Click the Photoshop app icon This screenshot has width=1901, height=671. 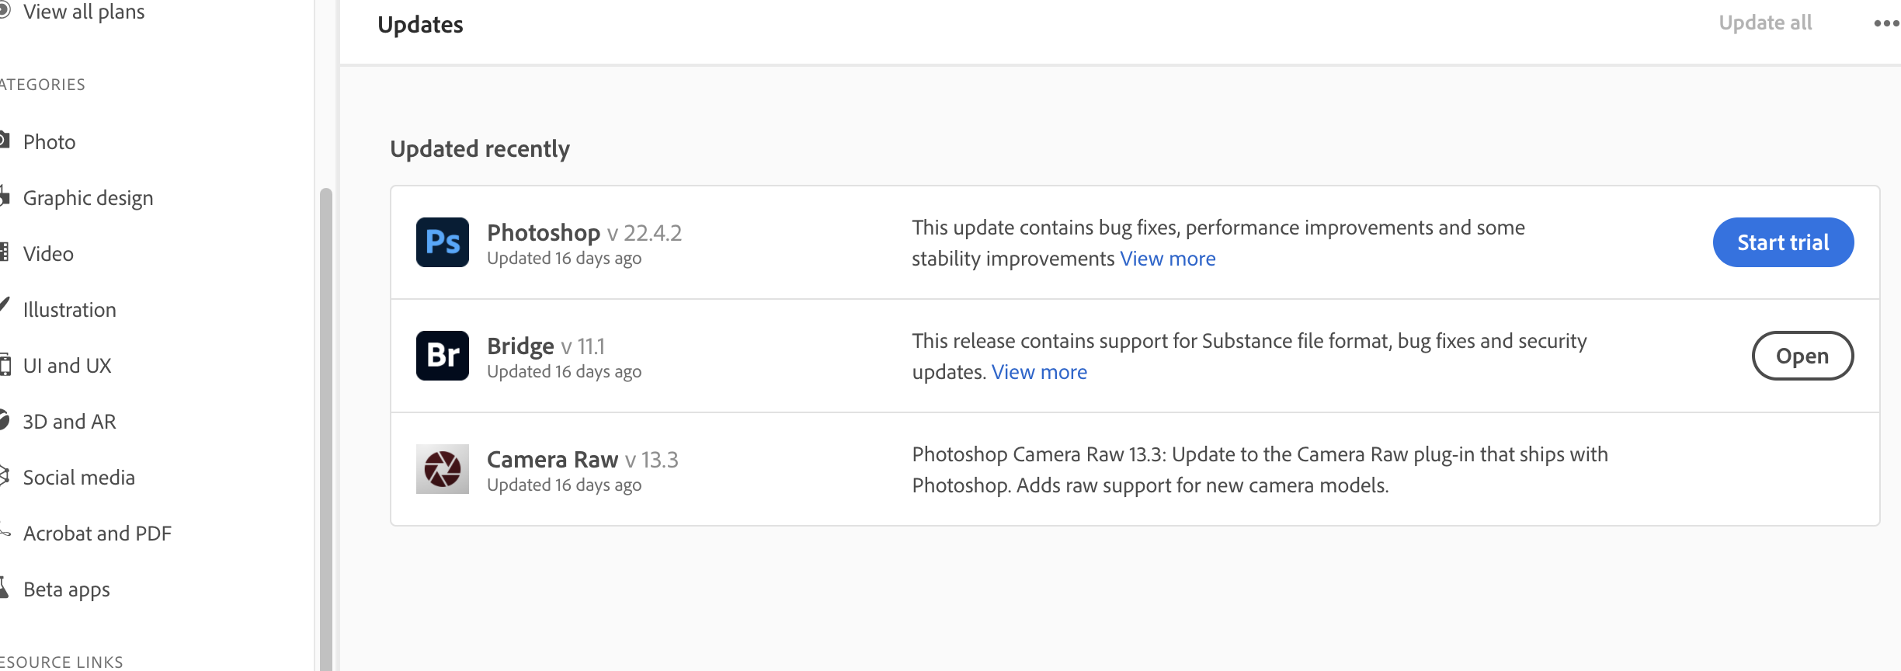443,242
